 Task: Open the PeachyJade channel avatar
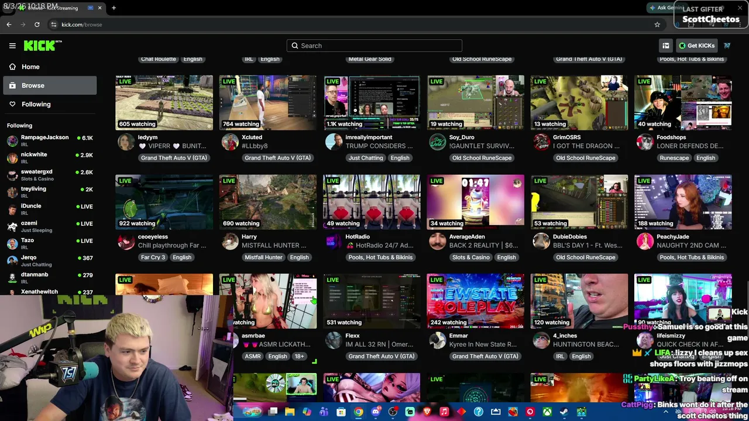tap(645, 241)
